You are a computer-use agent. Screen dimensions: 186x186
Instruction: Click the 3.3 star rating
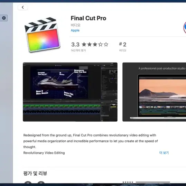90,45
